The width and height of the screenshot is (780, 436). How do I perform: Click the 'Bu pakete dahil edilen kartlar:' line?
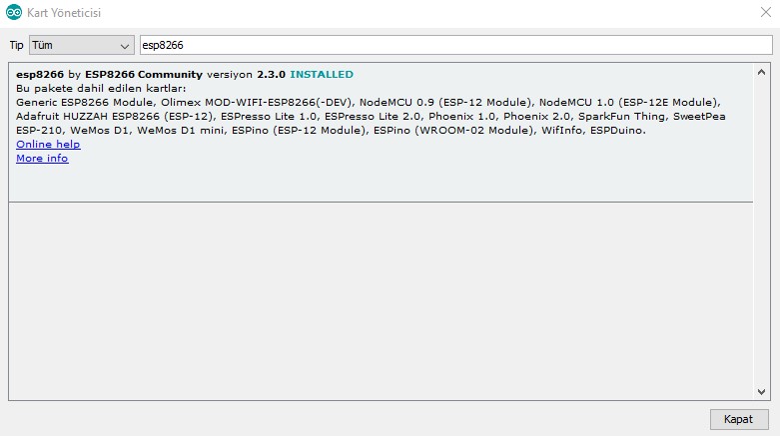[101, 89]
